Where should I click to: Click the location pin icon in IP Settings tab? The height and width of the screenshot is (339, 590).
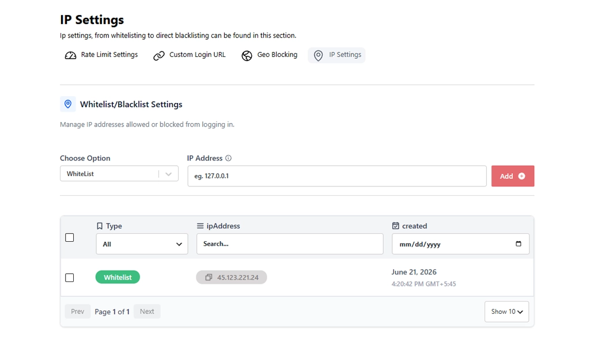[318, 56]
